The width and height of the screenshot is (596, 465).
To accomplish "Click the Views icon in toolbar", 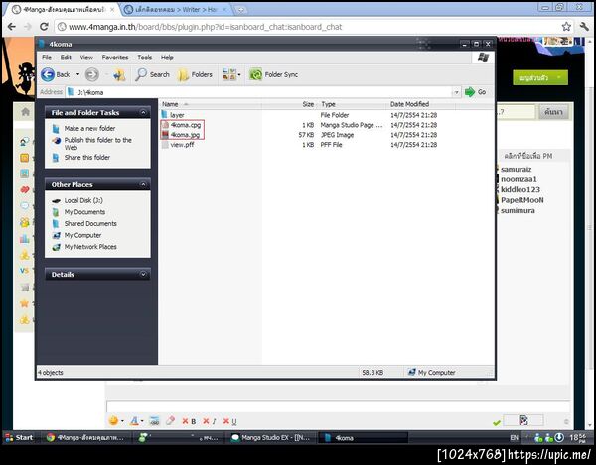I will pyautogui.click(x=229, y=74).
